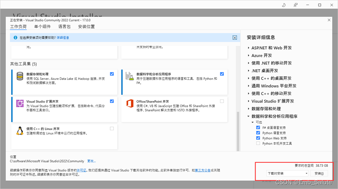Click the install path C:\software\Microsoft Visual Studio text
The height and width of the screenshot is (189, 338).
(47, 161)
